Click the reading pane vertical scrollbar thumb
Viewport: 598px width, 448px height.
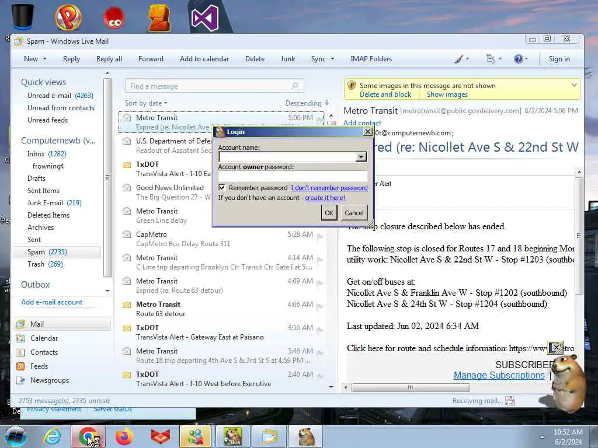click(579, 236)
